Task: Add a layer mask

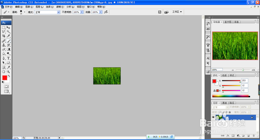Action: pos(233,136)
